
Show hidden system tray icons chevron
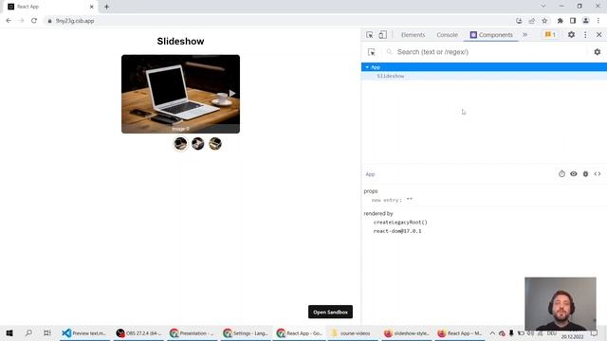point(492,332)
